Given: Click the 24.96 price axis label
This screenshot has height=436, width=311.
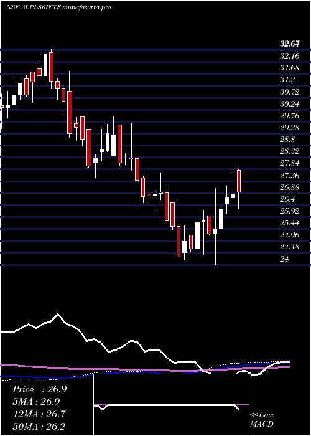Looking at the screenshot, I should (290, 235).
